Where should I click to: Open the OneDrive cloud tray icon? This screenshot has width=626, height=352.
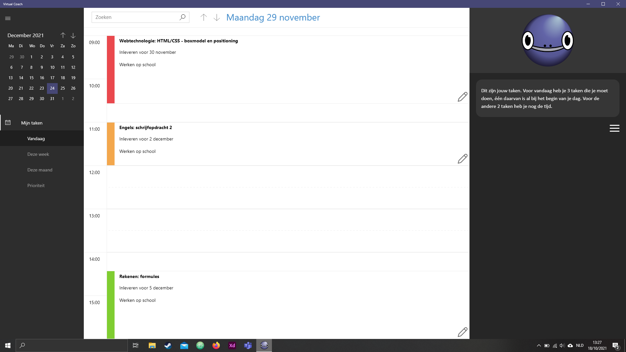[570, 345]
